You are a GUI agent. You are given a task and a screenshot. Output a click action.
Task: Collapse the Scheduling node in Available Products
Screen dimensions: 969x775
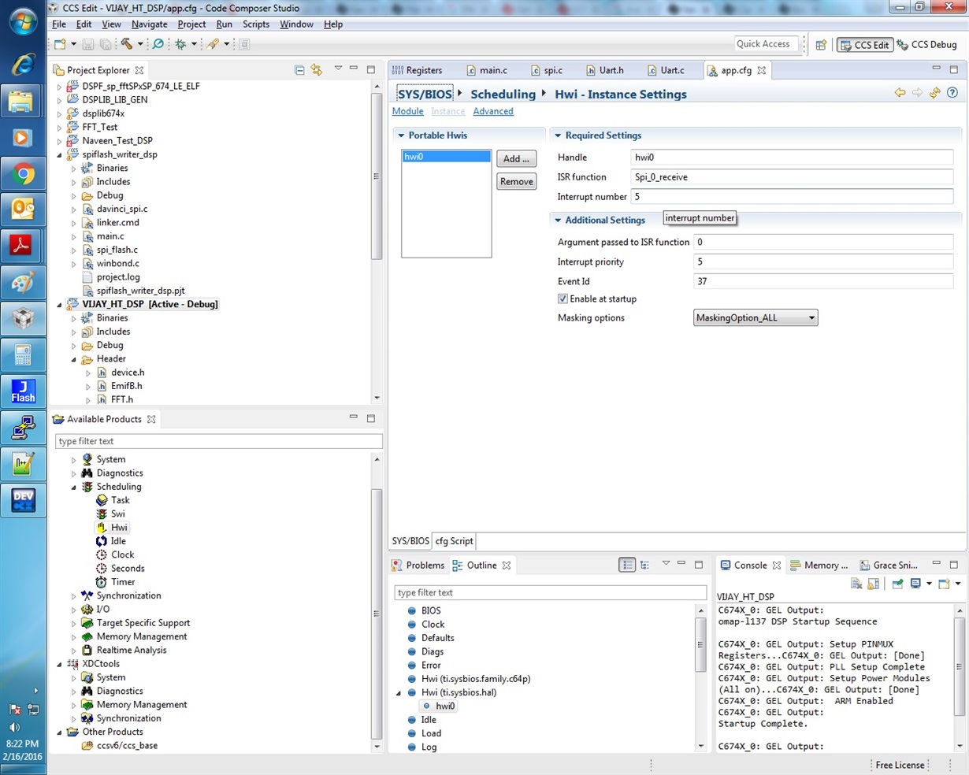click(x=74, y=488)
